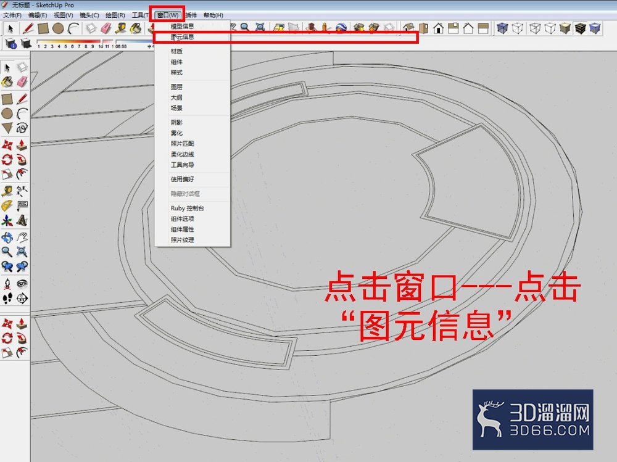Viewport: 617px width, 462px height.
Task: Select Next view camera tool
Action: pyautogui.click(x=22, y=266)
